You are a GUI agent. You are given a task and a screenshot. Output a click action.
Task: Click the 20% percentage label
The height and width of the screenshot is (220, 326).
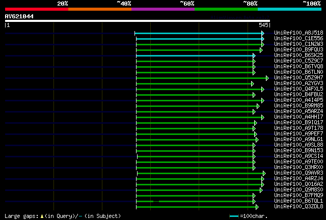63,4
